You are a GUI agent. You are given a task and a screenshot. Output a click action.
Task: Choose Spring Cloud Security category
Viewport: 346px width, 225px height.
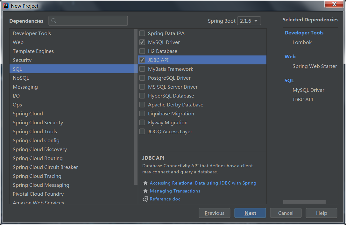[72, 122]
